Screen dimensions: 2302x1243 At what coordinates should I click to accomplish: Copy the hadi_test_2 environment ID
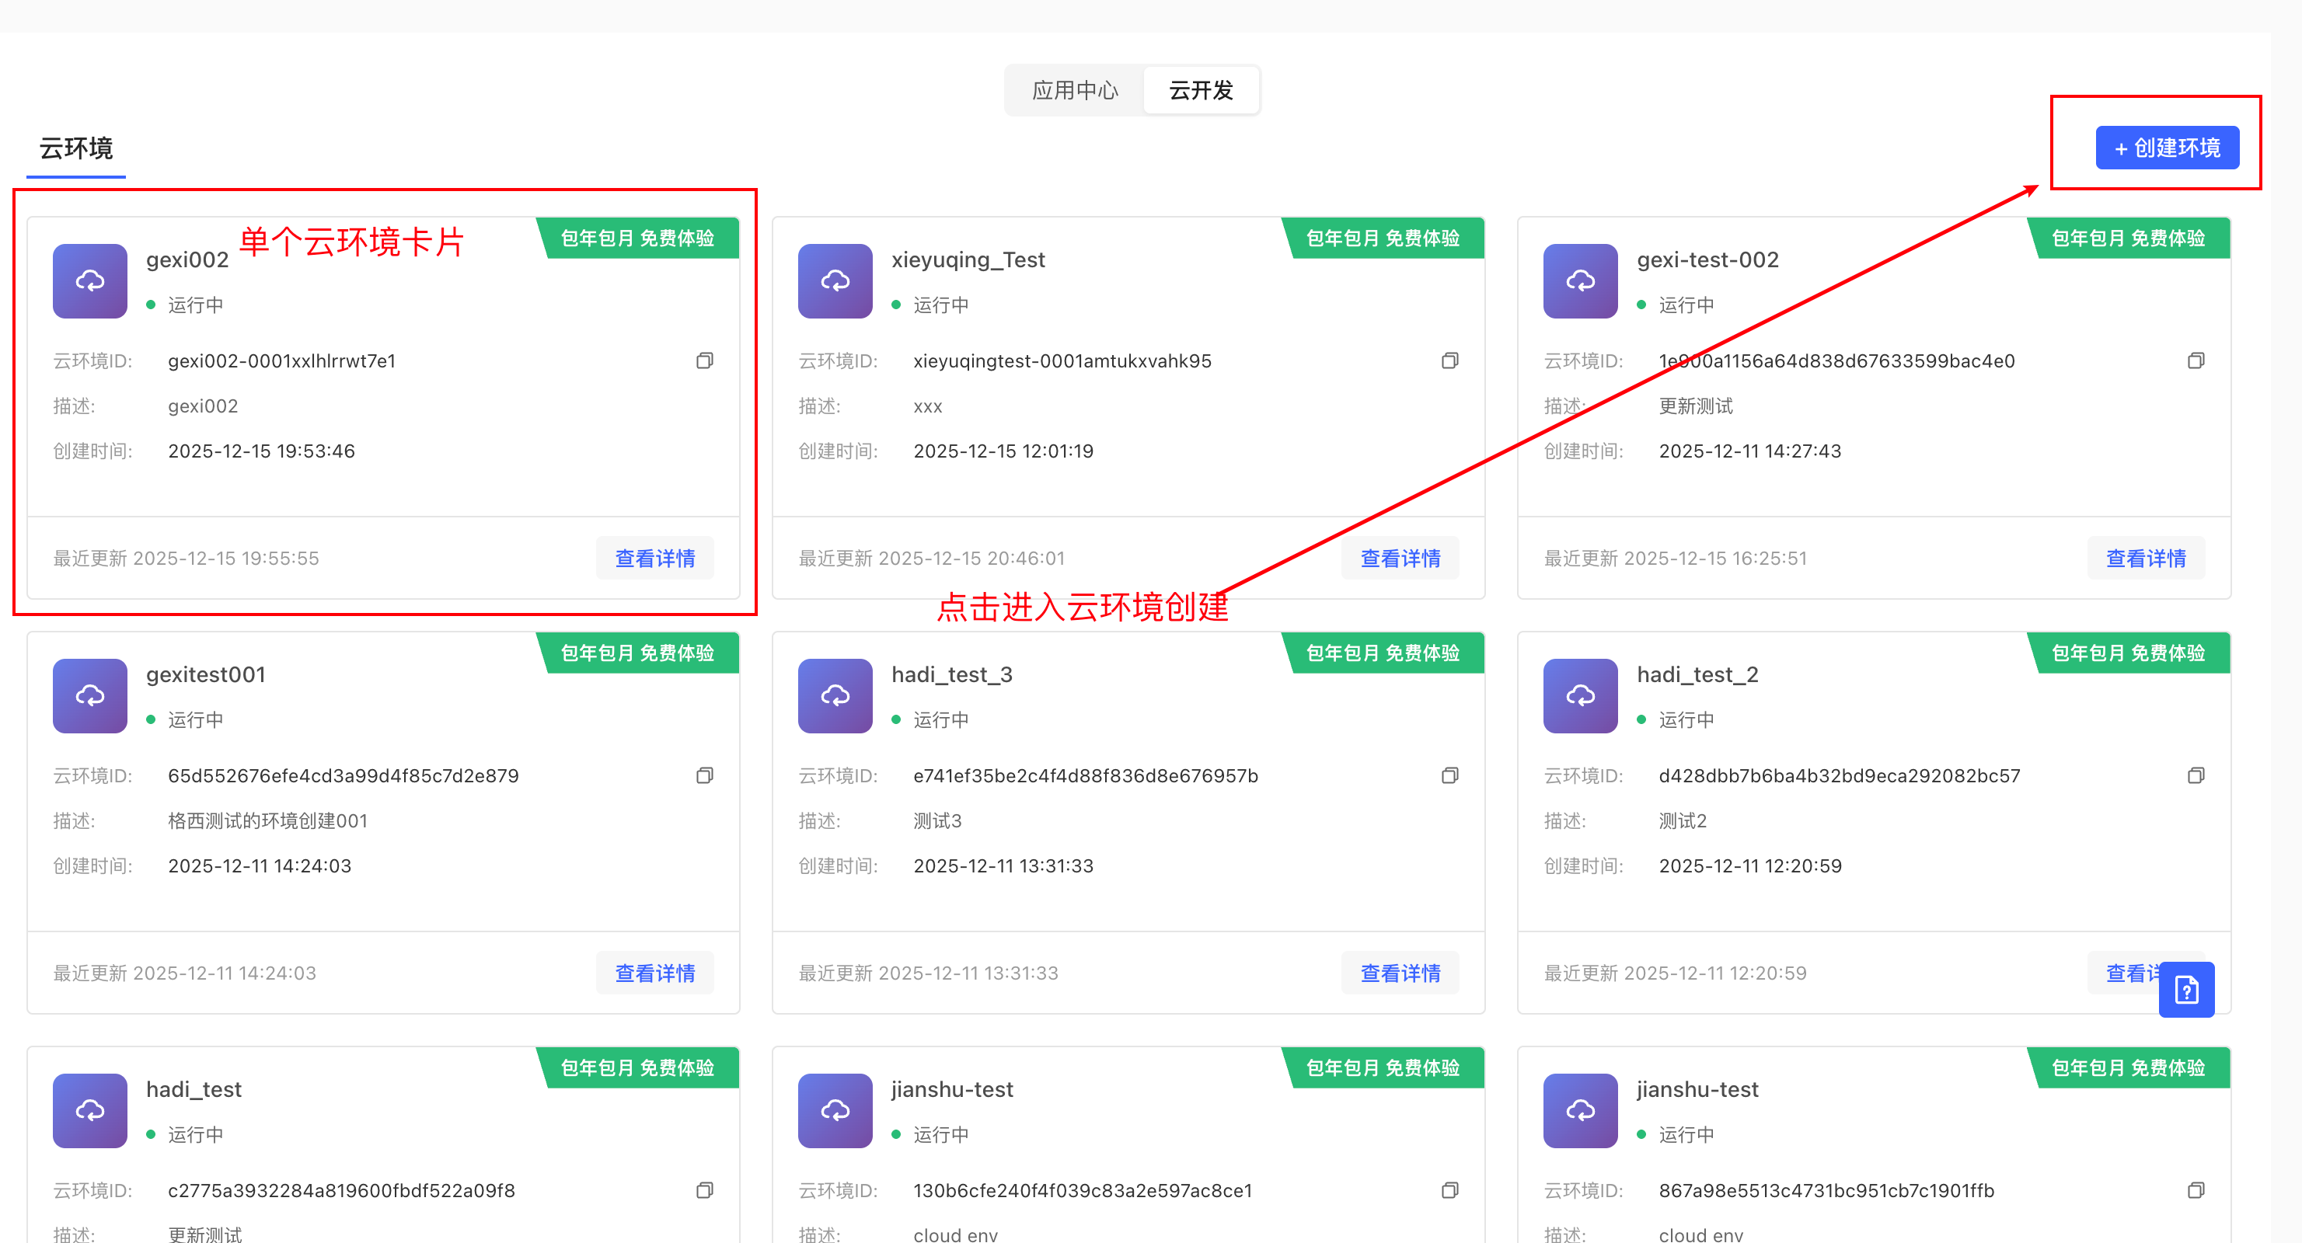coord(2195,775)
